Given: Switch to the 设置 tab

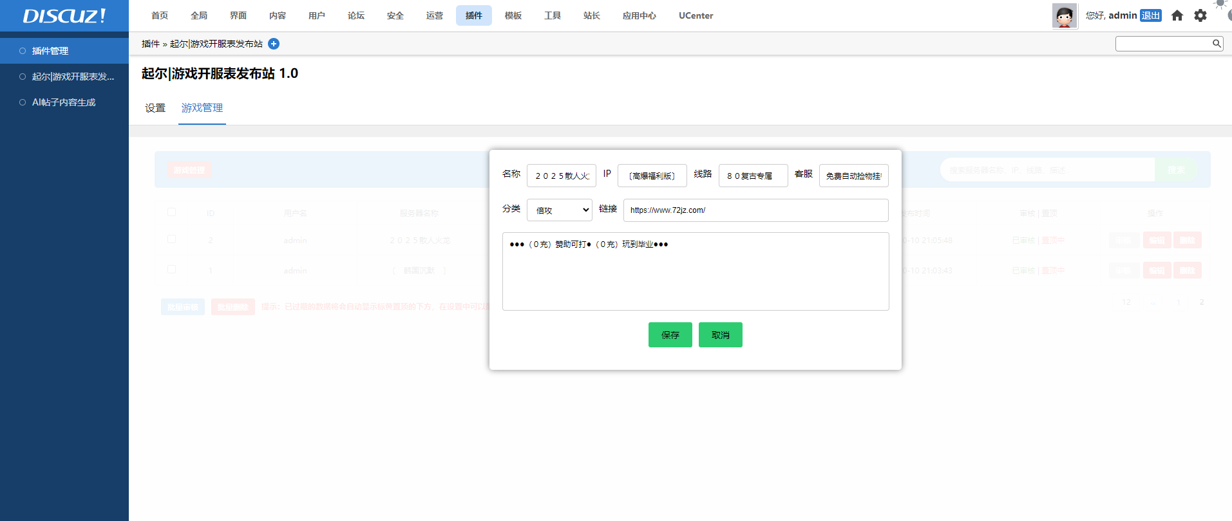Looking at the screenshot, I should (155, 108).
